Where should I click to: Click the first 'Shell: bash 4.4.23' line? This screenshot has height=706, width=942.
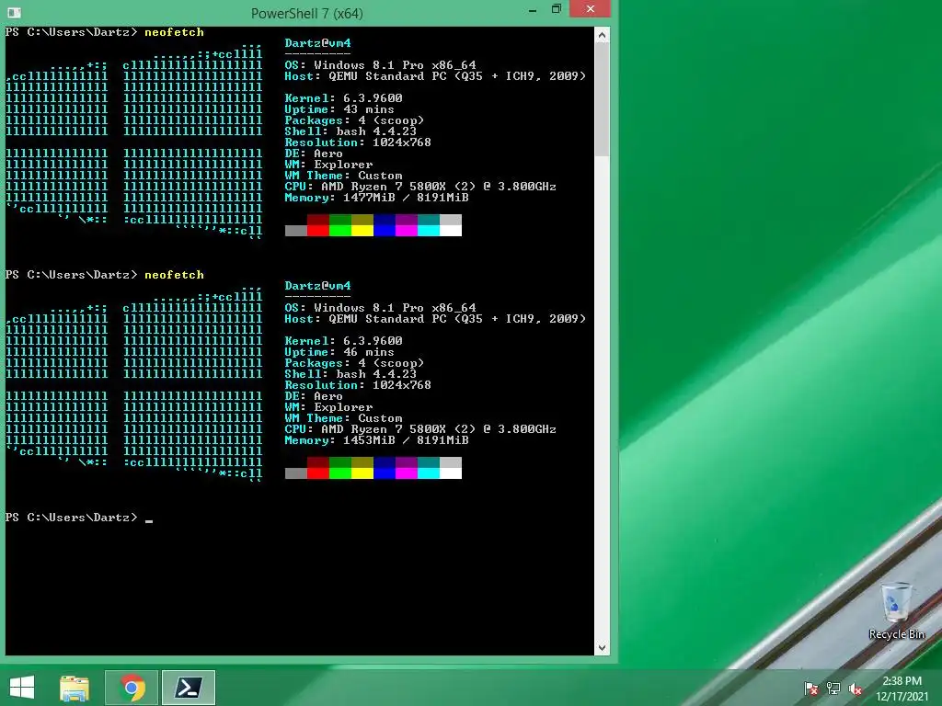[x=350, y=131]
